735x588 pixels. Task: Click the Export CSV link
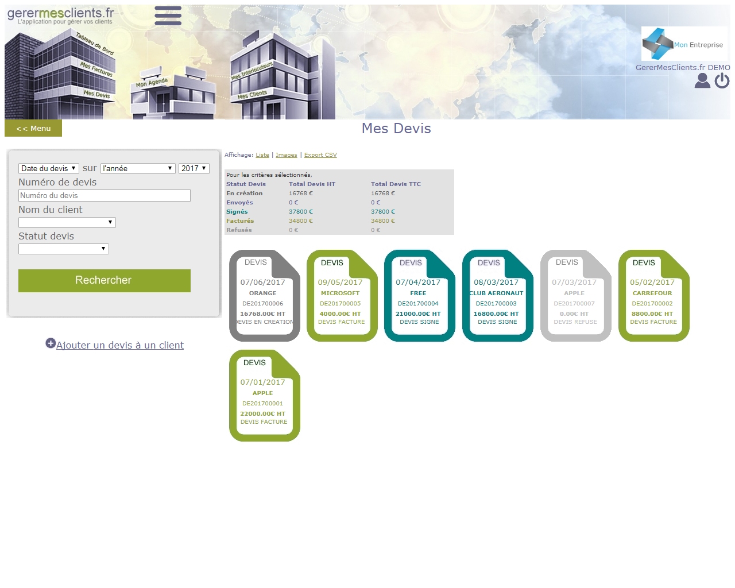[320, 155]
